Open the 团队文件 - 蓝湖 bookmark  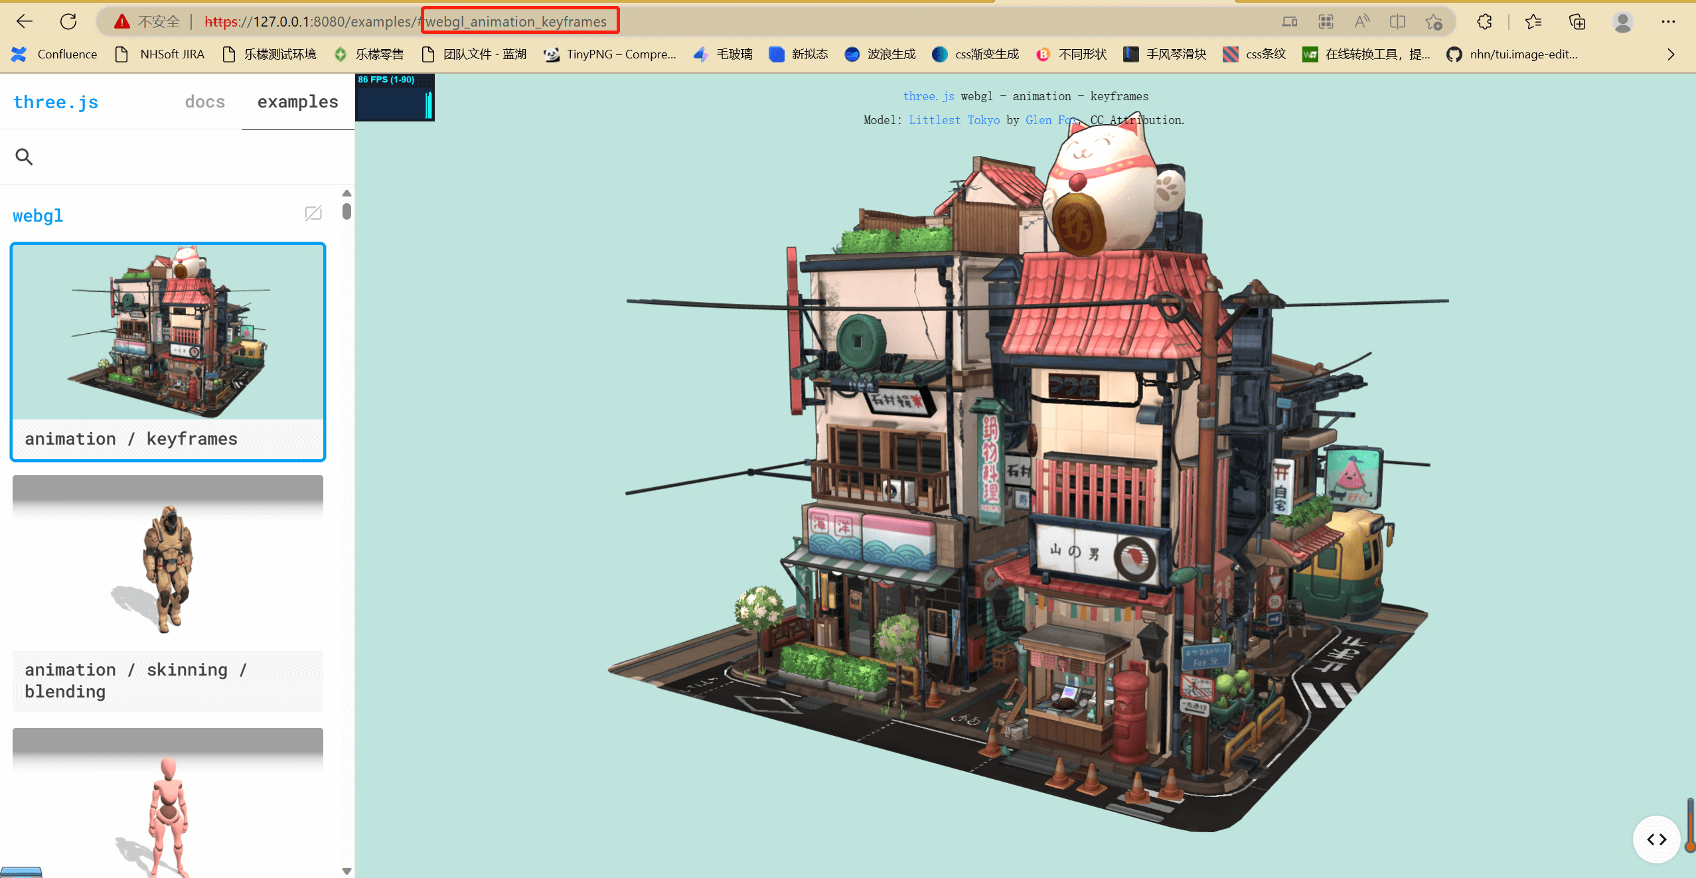click(x=474, y=54)
